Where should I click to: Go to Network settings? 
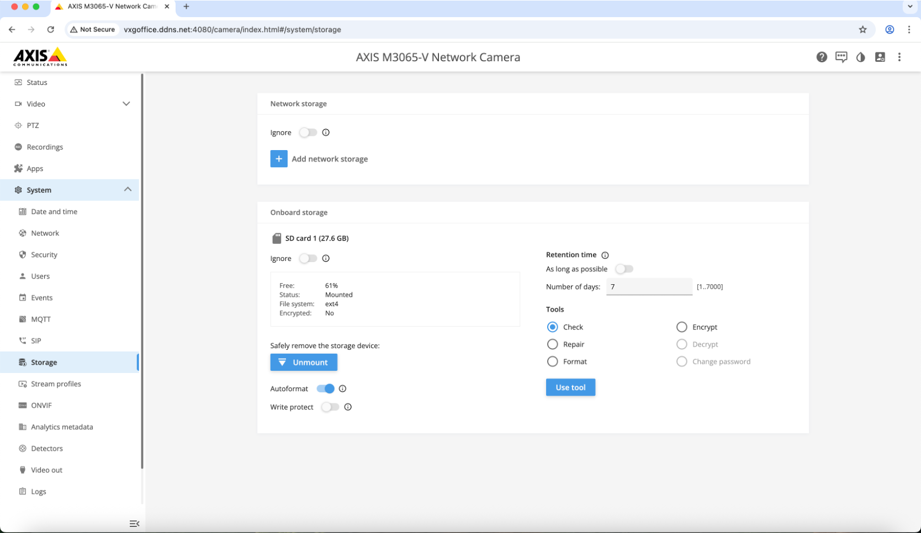click(70, 233)
